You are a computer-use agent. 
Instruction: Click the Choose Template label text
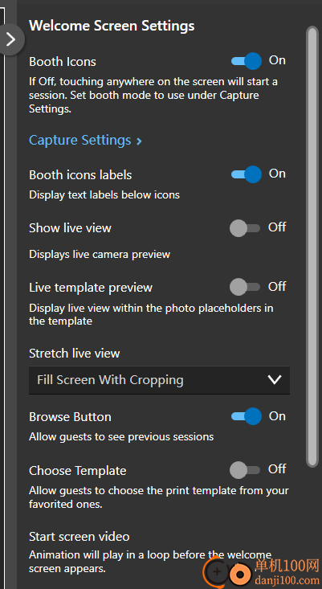point(78,471)
